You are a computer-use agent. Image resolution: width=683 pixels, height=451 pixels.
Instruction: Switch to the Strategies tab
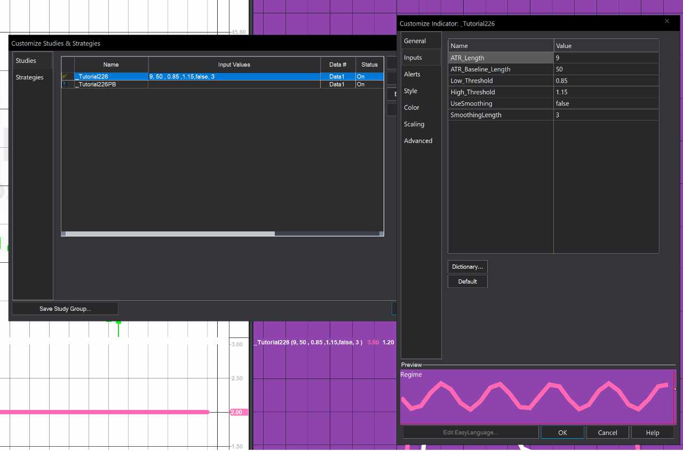click(x=33, y=77)
